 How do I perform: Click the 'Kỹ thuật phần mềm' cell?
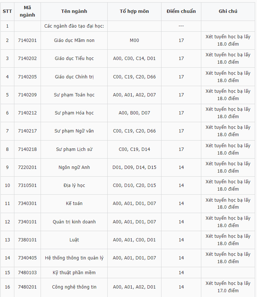(74, 273)
